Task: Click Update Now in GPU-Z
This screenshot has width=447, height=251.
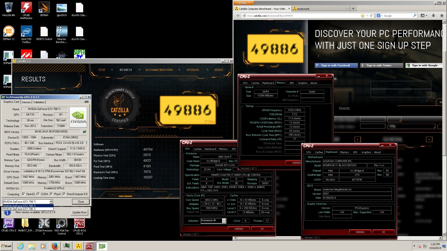Action: (80, 212)
